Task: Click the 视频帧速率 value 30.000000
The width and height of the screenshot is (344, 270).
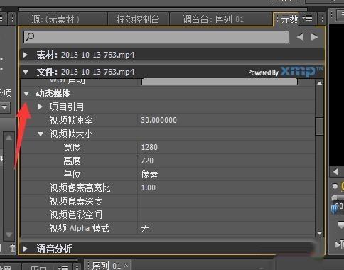Action: coord(158,120)
